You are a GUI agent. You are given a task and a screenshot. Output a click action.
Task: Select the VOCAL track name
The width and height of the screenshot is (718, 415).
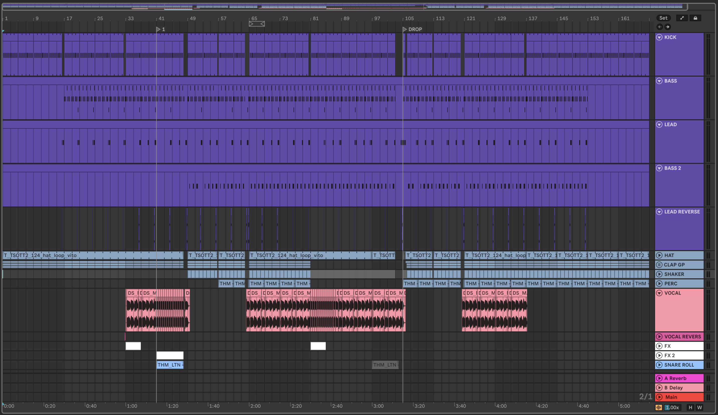(672, 293)
